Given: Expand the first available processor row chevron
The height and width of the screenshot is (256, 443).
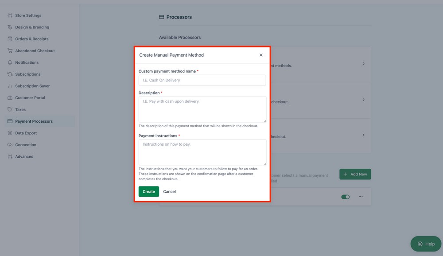Looking at the screenshot, I should (x=363, y=64).
